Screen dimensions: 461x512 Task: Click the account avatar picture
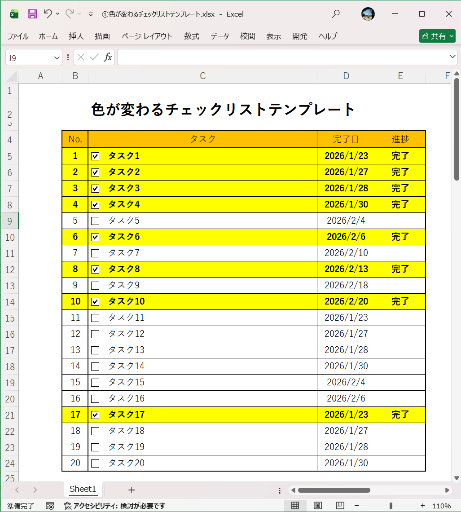[x=368, y=14]
